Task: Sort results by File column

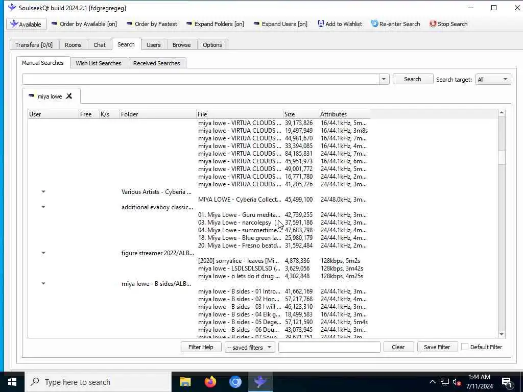Action: pyautogui.click(x=240, y=114)
